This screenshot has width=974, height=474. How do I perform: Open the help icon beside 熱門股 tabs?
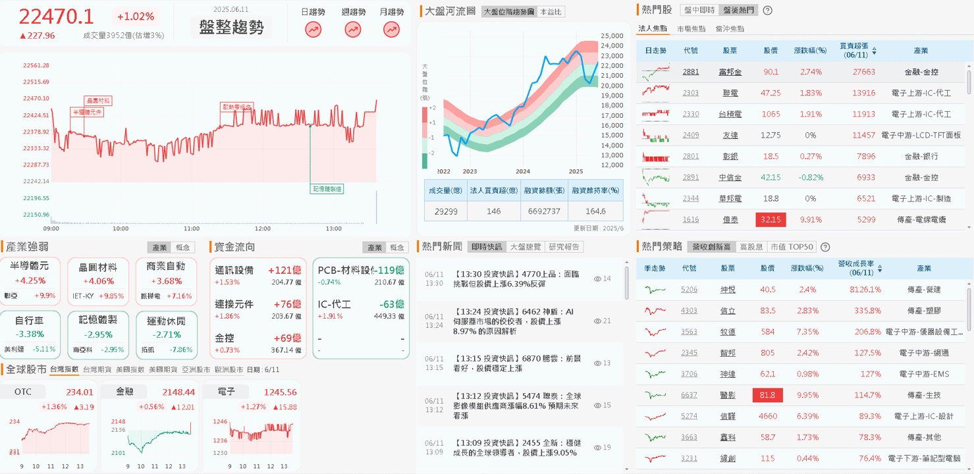tap(767, 11)
